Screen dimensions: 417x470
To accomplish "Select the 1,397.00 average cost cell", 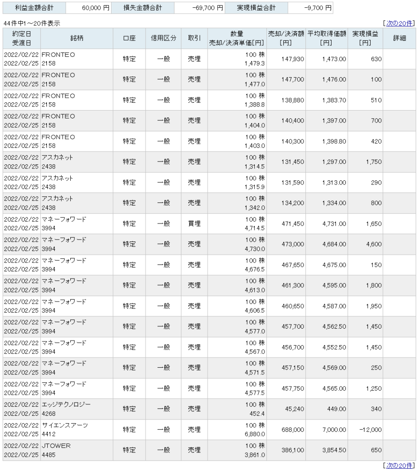I will pyautogui.click(x=327, y=121).
